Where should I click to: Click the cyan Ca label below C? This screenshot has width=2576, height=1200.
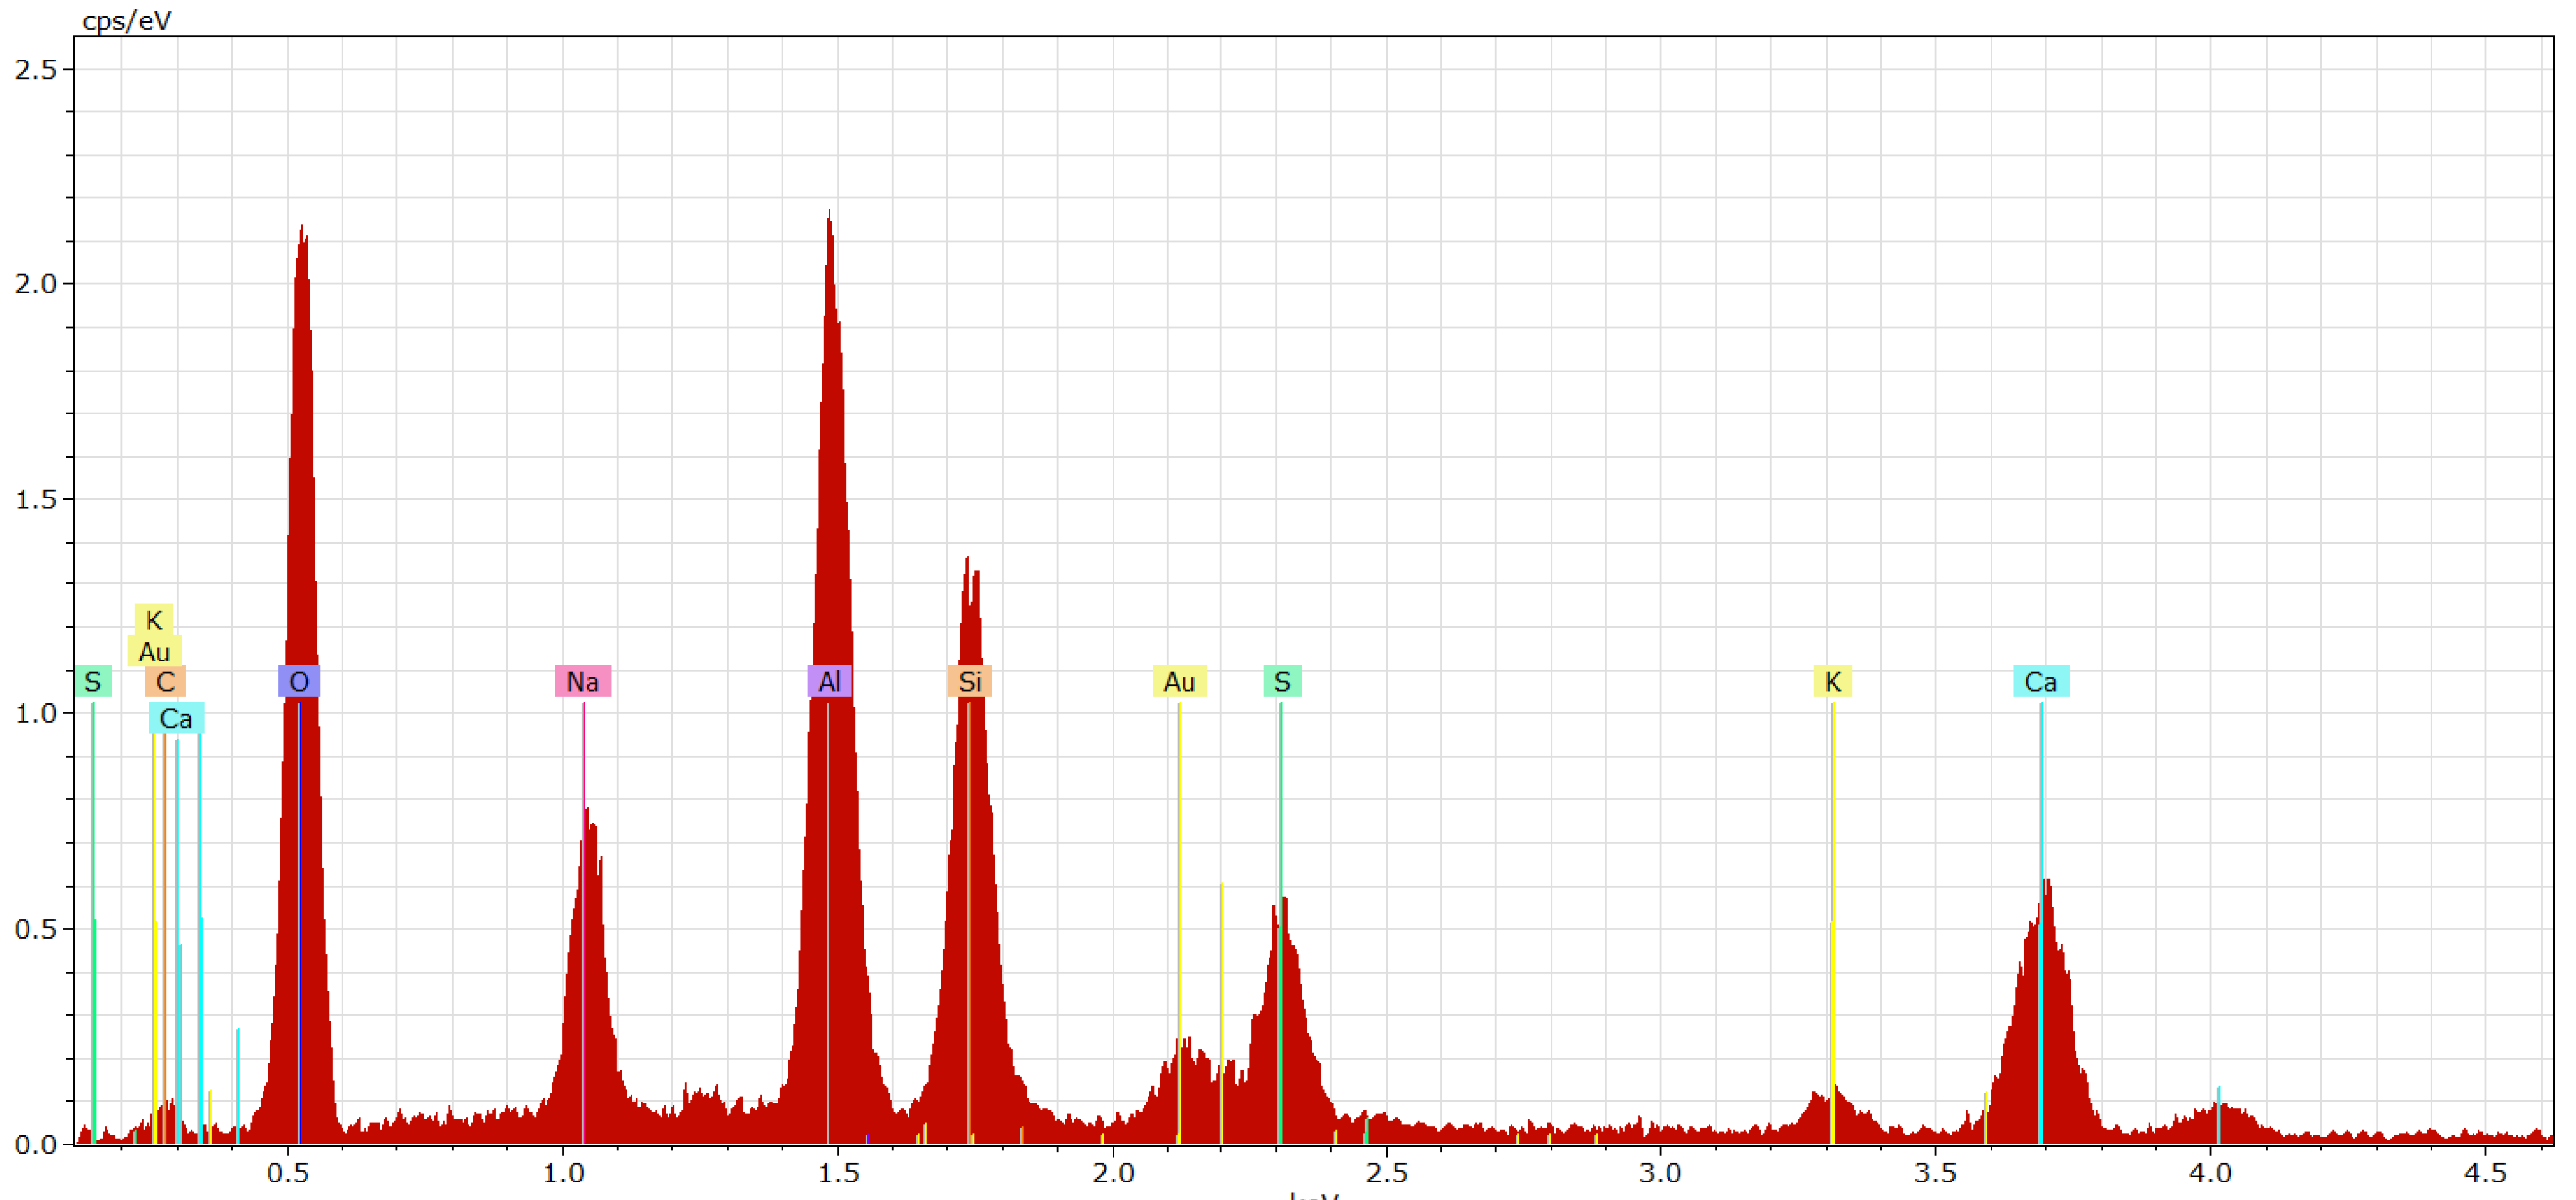coord(176,718)
